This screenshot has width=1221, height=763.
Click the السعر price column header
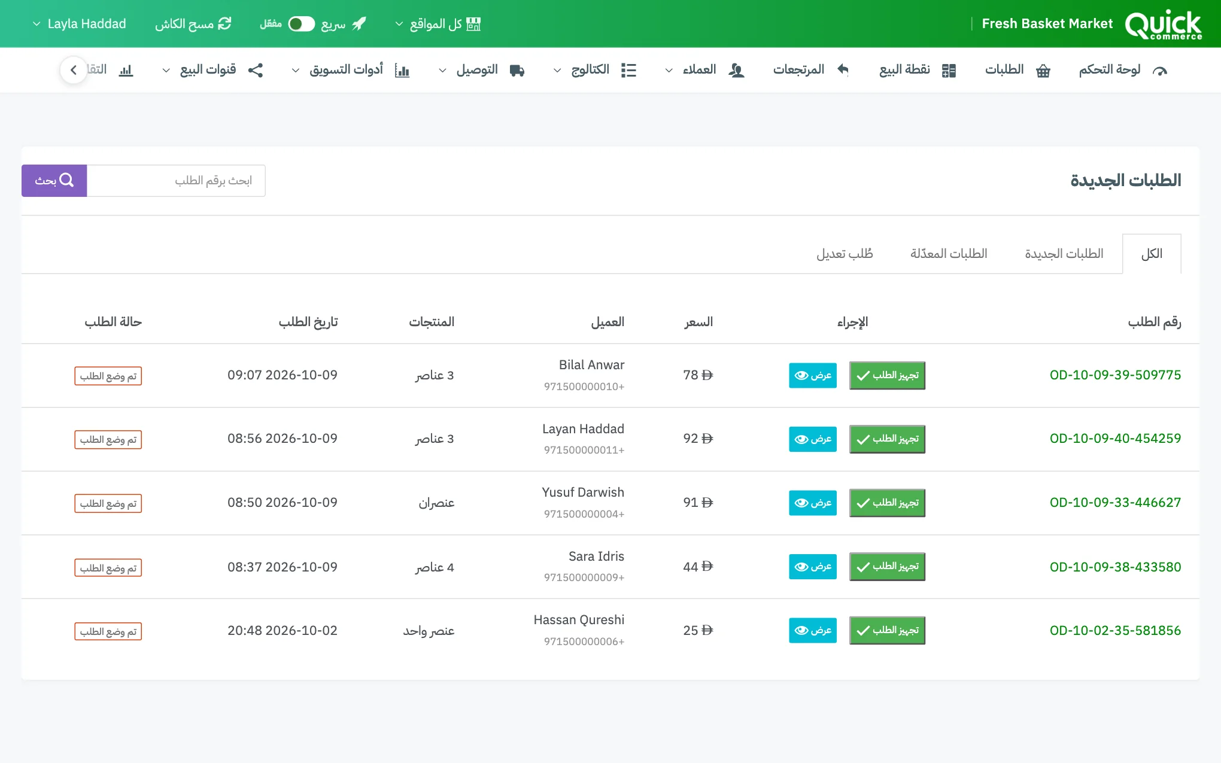point(698,322)
